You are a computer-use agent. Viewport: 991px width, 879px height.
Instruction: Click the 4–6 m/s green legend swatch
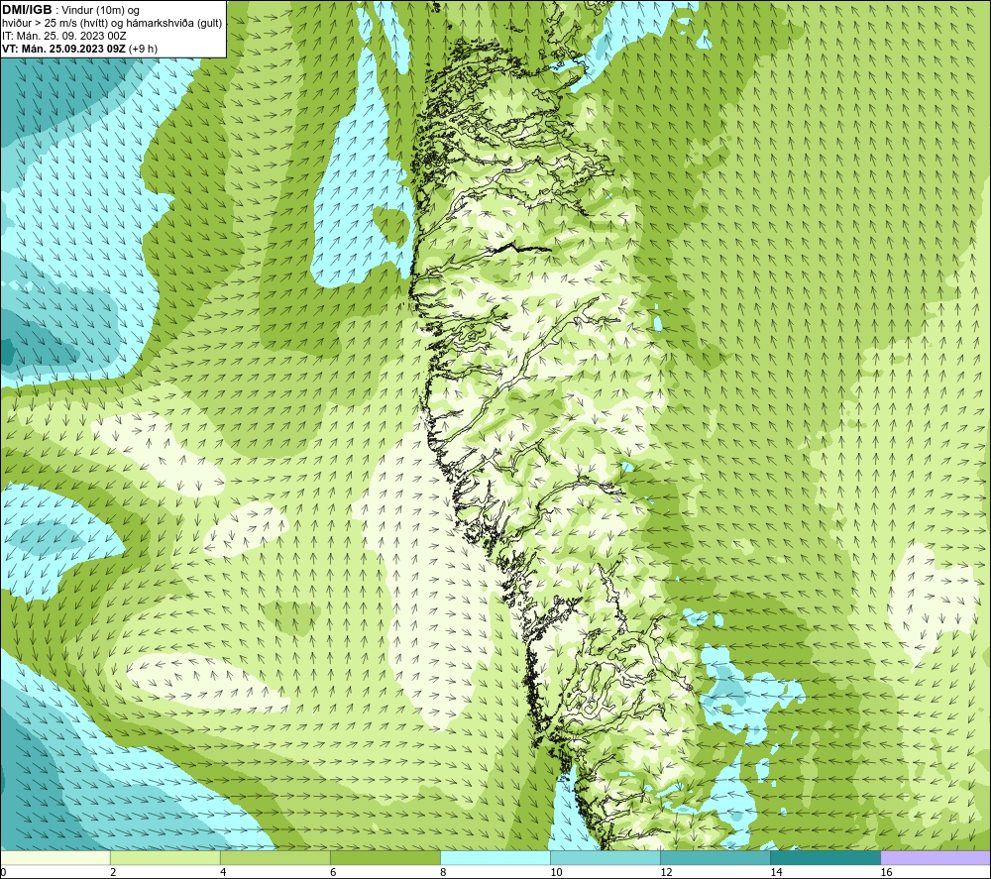tap(275, 857)
